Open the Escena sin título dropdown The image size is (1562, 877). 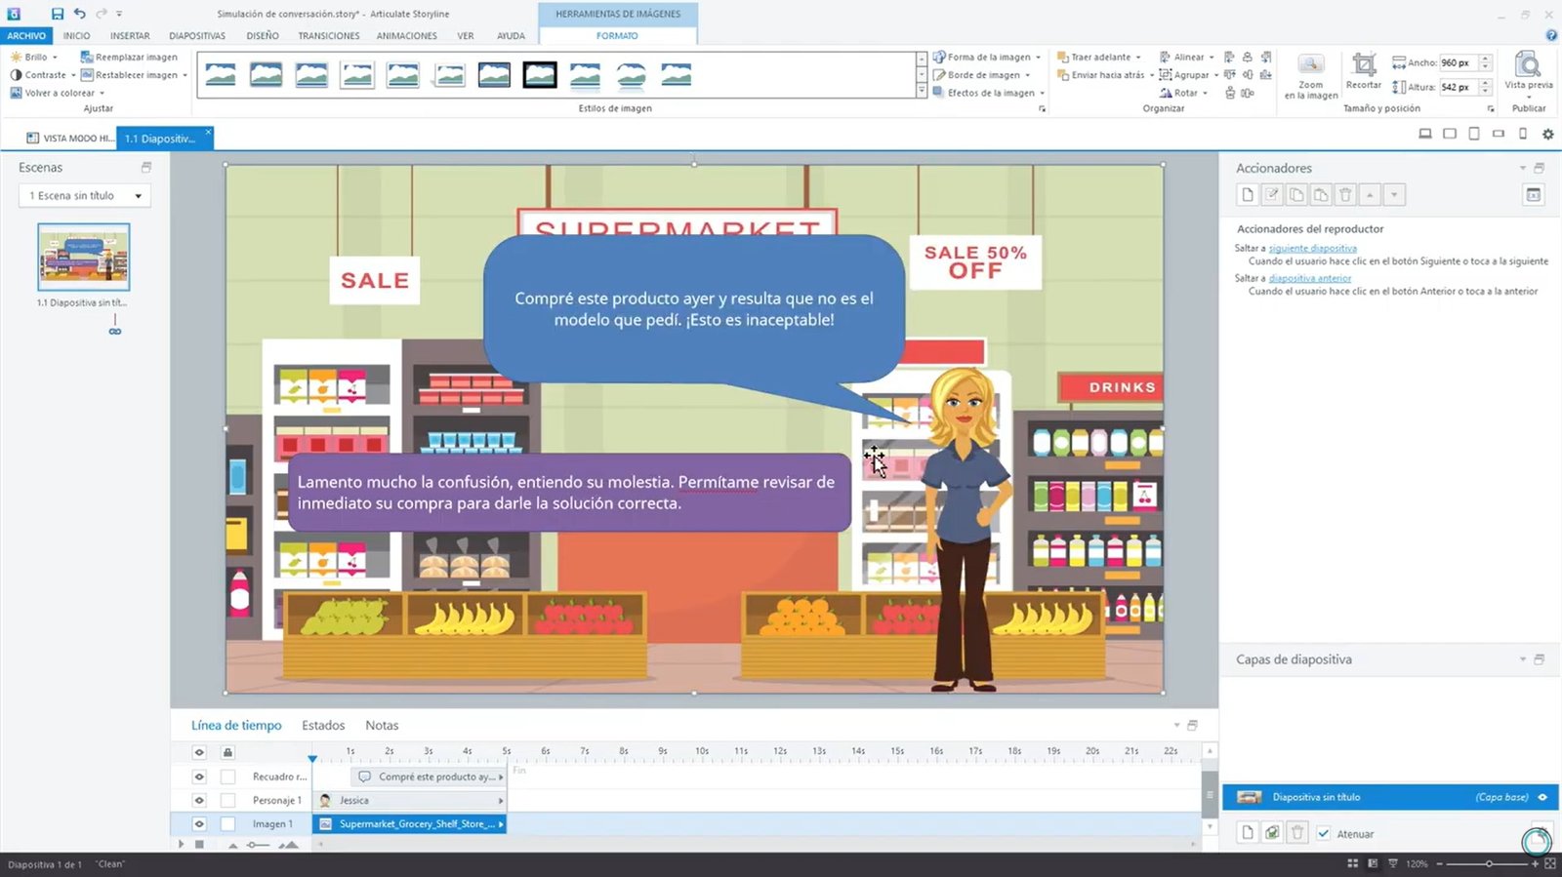(x=84, y=196)
